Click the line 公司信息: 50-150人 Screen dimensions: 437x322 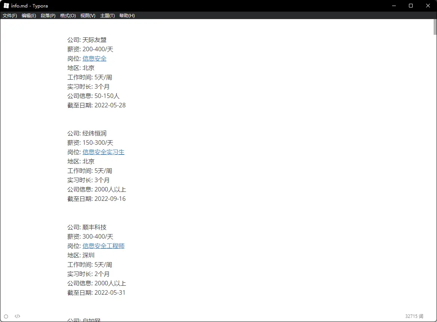pyautogui.click(x=94, y=96)
